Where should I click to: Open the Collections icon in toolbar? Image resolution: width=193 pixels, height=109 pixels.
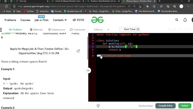[168, 6]
